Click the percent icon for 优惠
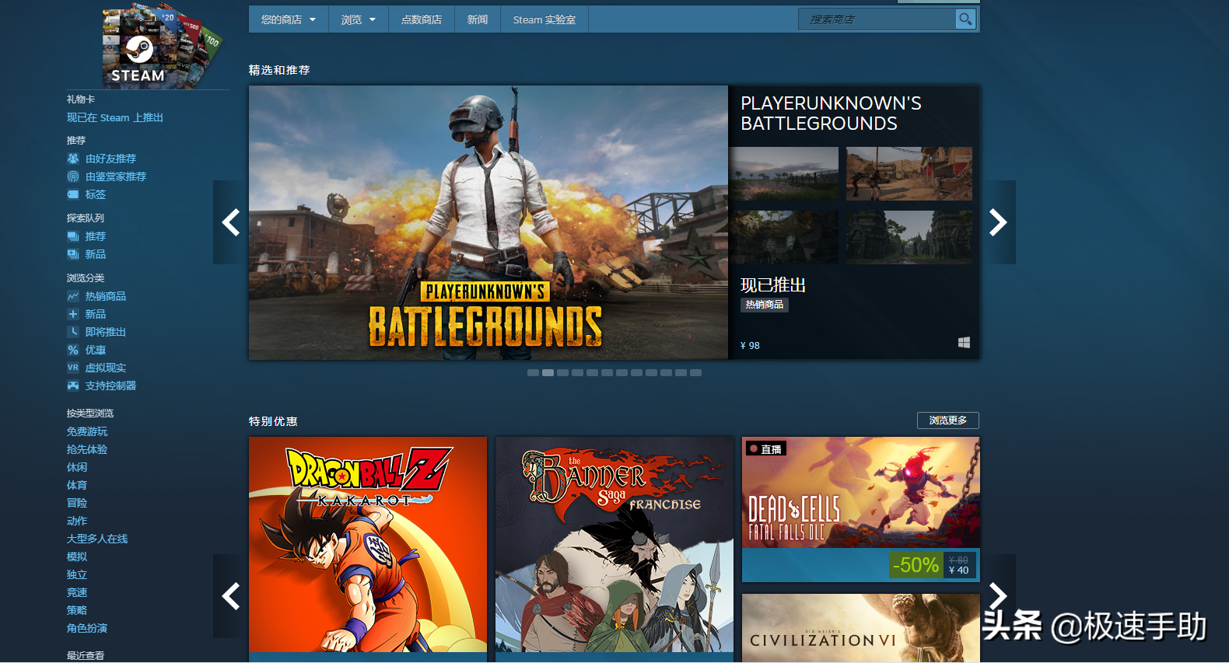This screenshot has height=663, width=1229. [x=73, y=350]
